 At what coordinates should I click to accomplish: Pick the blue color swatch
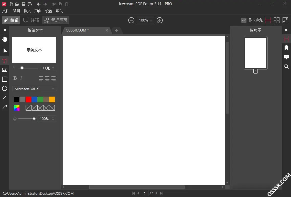point(34,99)
